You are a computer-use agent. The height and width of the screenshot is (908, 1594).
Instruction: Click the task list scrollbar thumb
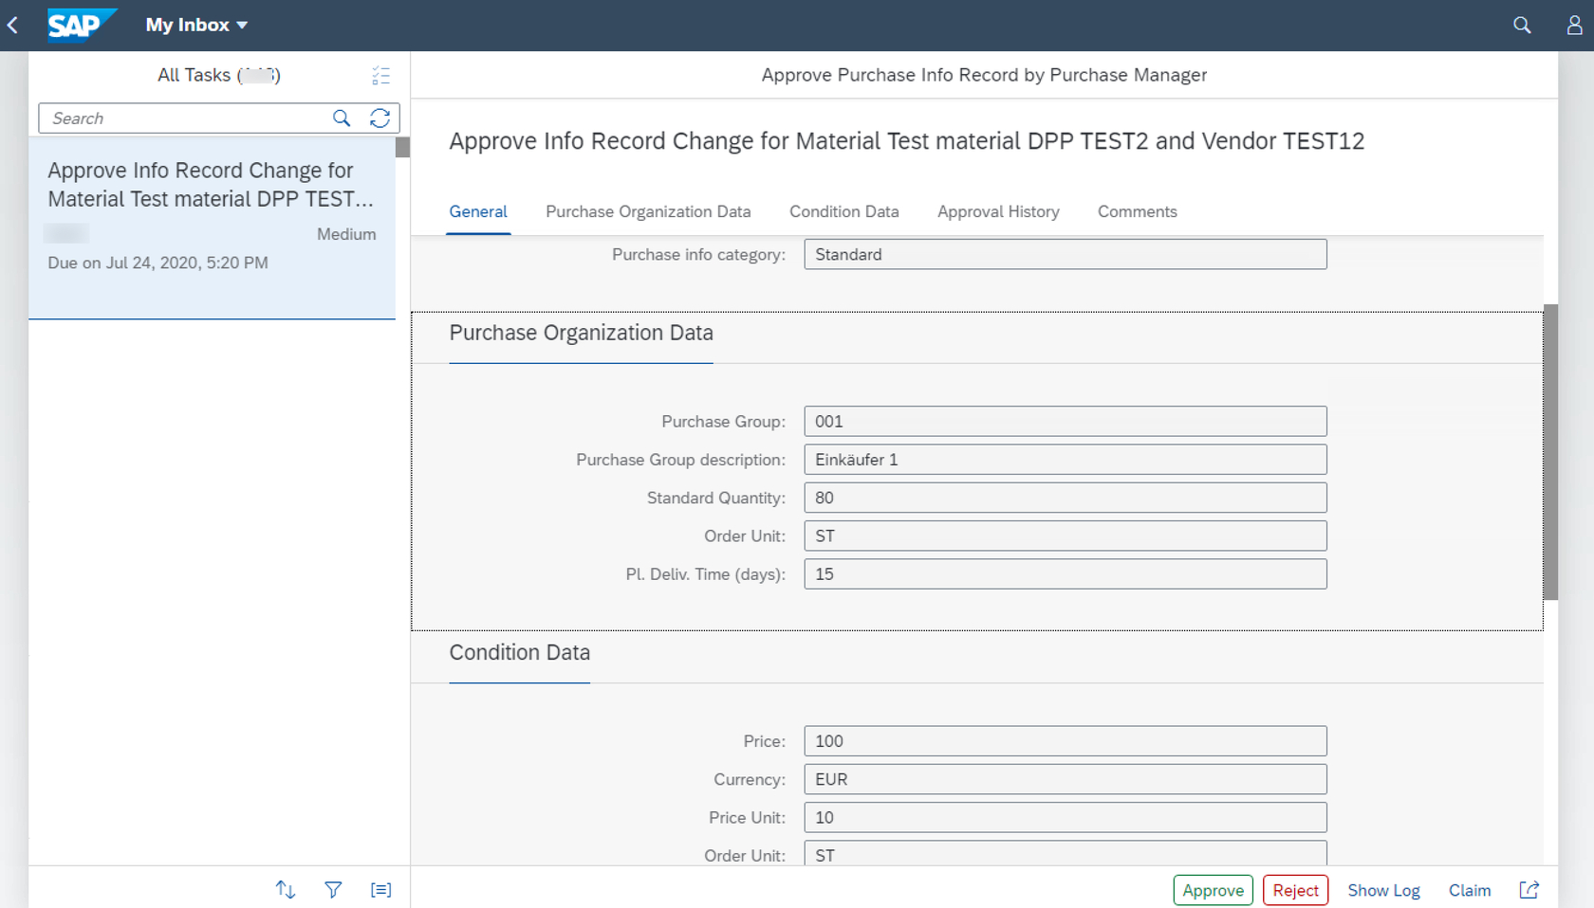402,147
